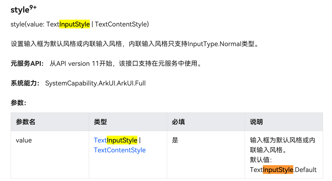Click the value parameter name cell

coord(24,140)
